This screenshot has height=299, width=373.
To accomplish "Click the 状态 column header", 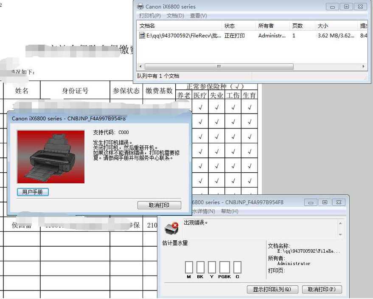I will 239,26.
